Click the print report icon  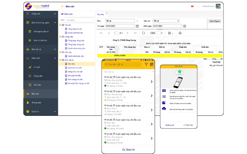pyautogui.click(x=180, y=33)
